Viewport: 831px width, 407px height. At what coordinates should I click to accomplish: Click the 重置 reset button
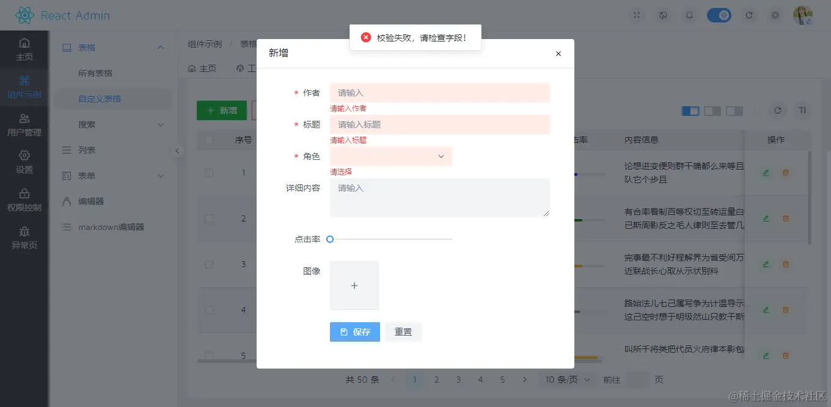click(x=403, y=332)
